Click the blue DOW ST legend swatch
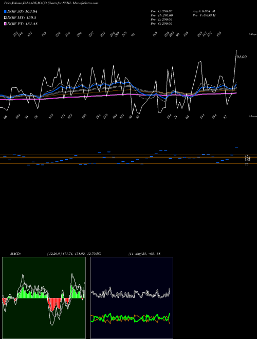 [6, 11]
